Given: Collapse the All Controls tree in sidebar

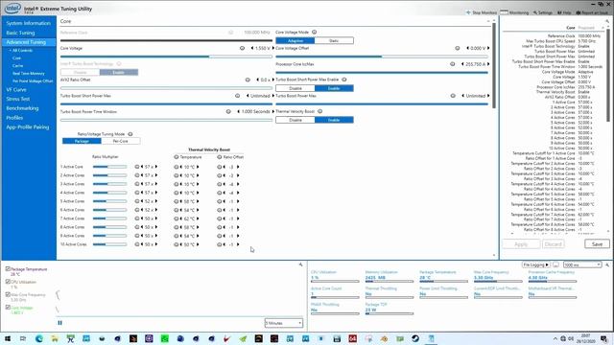Looking at the screenshot, I should click(x=11, y=51).
